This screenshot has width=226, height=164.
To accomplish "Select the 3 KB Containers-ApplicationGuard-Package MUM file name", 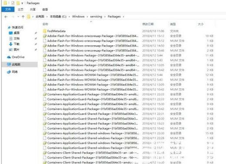I will (93, 109).
